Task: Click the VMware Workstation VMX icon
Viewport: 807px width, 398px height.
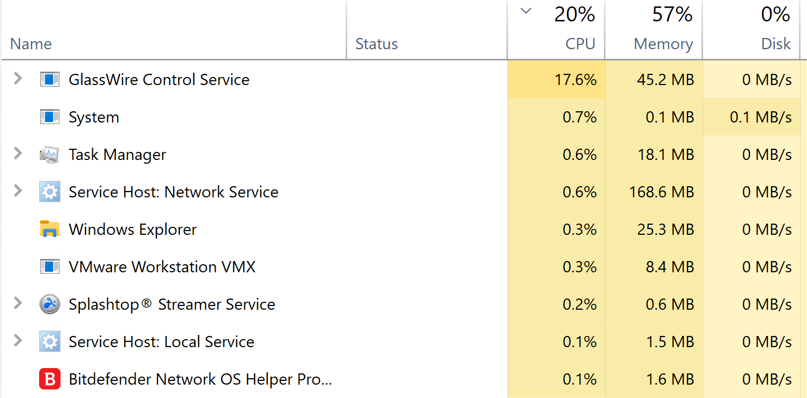Action: [50, 267]
